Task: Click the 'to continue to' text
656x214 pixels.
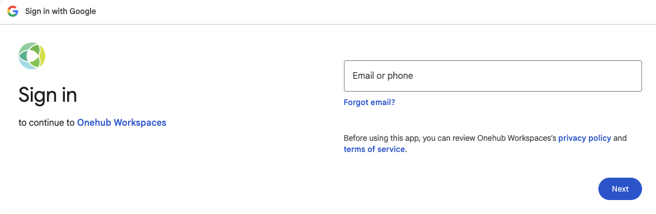Action: coord(47,123)
